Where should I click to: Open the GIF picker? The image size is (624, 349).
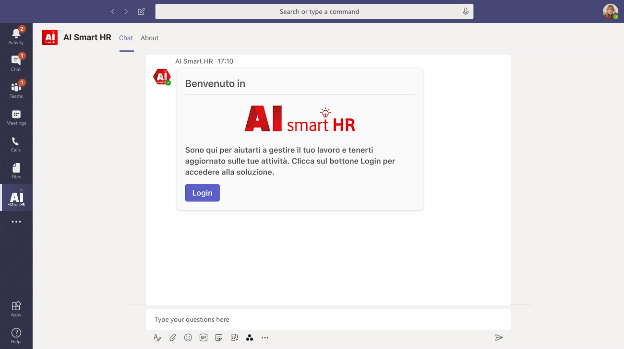204,337
